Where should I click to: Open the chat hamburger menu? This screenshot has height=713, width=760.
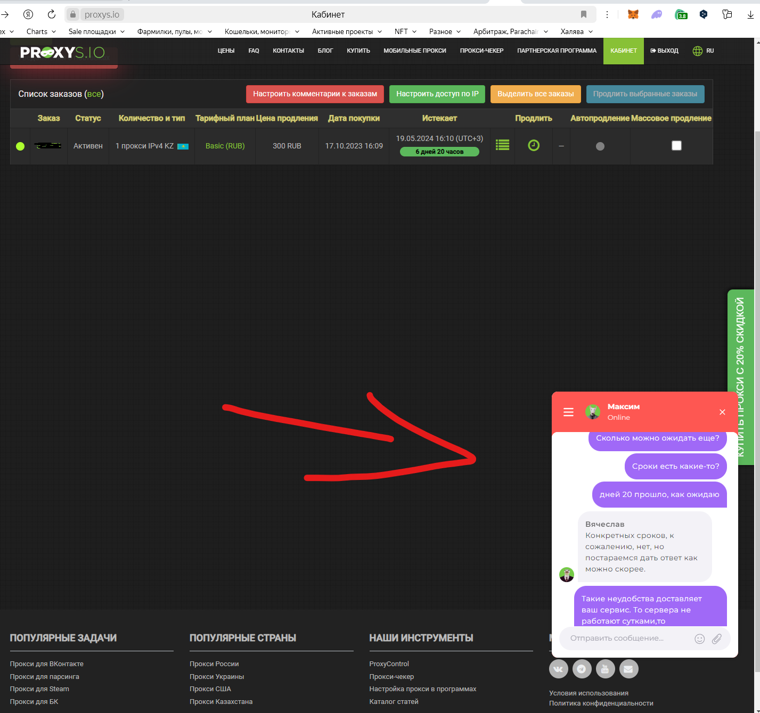pyautogui.click(x=568, y=412)
